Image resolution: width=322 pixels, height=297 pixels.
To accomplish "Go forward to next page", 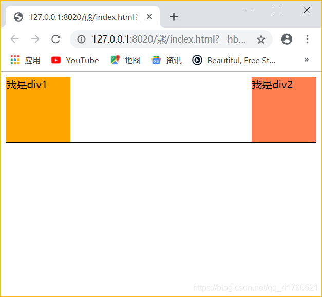I will pyautogui.click(x=35, y=39).
